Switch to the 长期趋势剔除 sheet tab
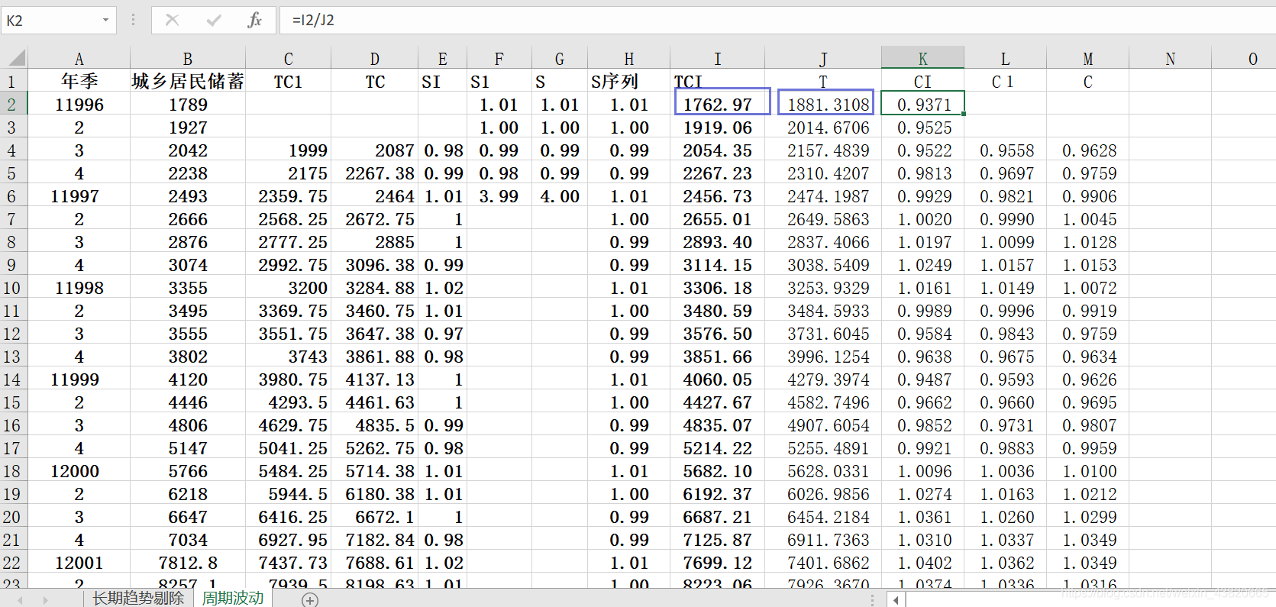1276x607 pixels. pos(138,598)
